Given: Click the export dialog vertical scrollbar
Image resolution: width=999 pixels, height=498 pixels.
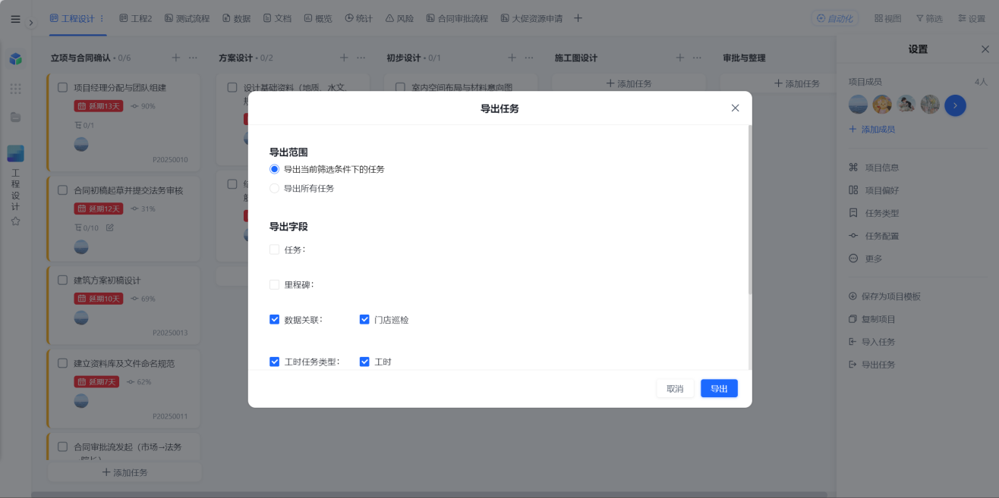Looking at the screenshot, I should [750, 210].
